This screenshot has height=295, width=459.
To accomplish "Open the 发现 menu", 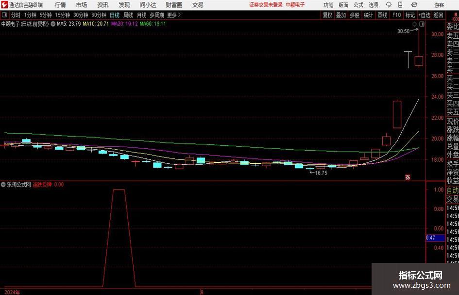I will point(124,5).
